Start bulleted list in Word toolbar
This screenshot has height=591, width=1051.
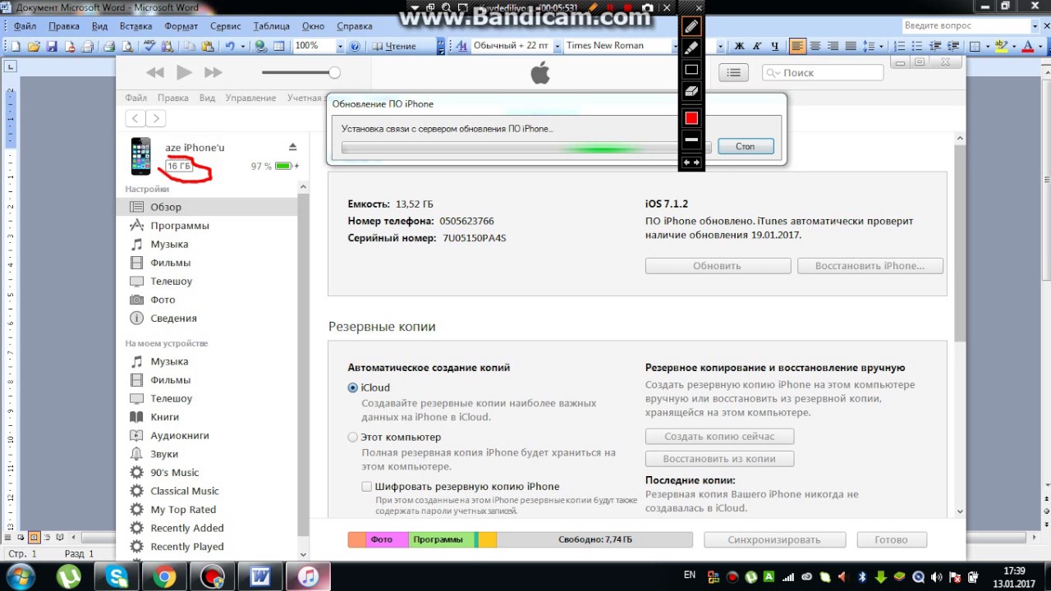coord(918,46)
